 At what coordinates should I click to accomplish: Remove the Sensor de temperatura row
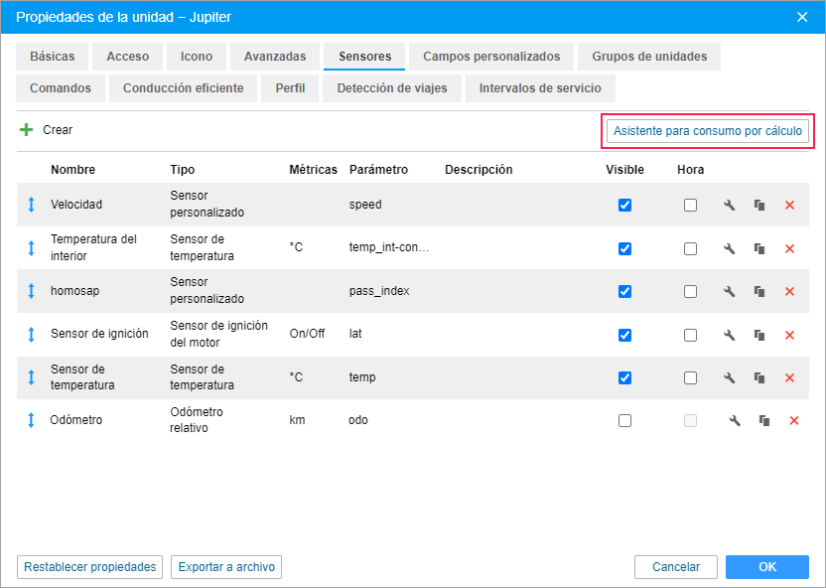click(789, 378)
